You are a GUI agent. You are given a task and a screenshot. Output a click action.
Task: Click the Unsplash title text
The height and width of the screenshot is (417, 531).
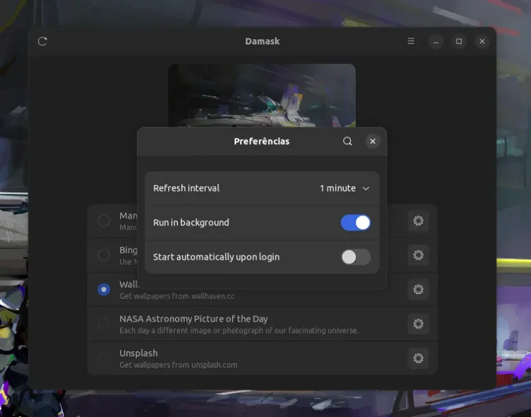138,353
